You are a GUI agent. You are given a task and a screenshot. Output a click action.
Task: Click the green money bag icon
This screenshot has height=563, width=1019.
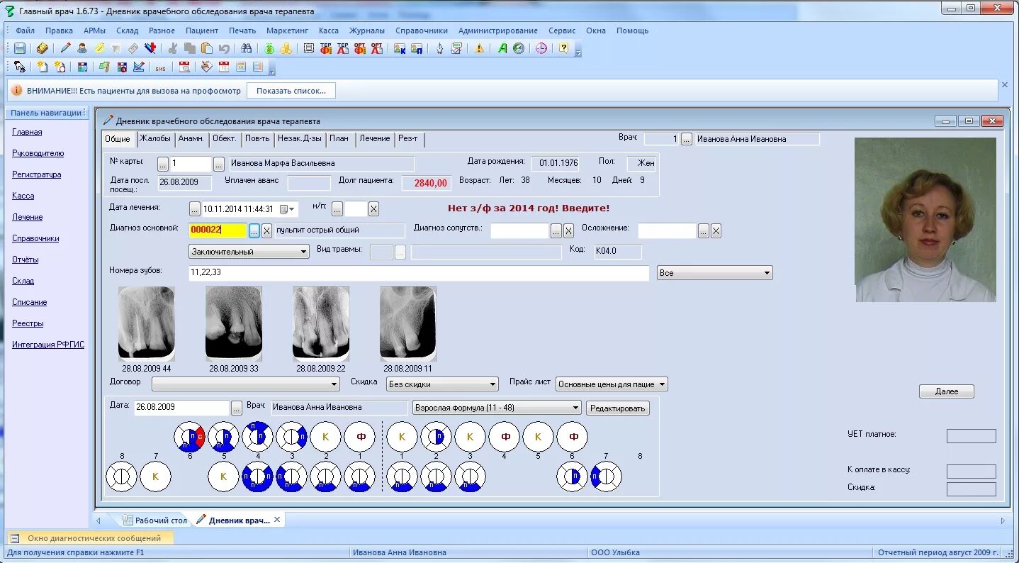pyautogui.click(x=269, y=48)
